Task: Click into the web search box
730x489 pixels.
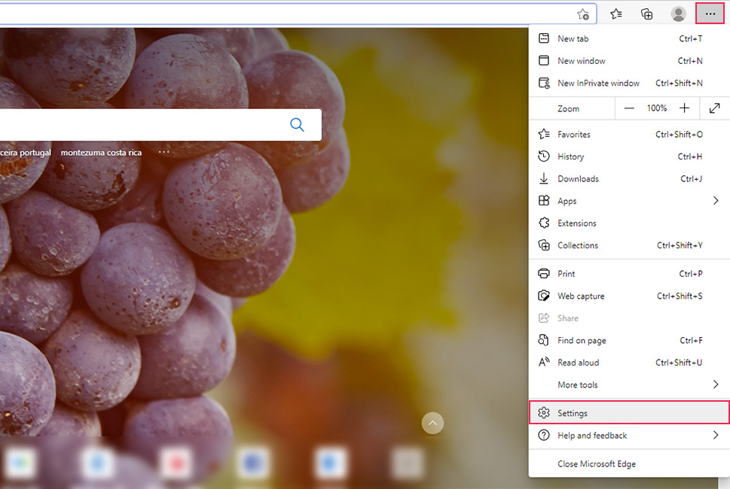Action: tap(136, 125)
